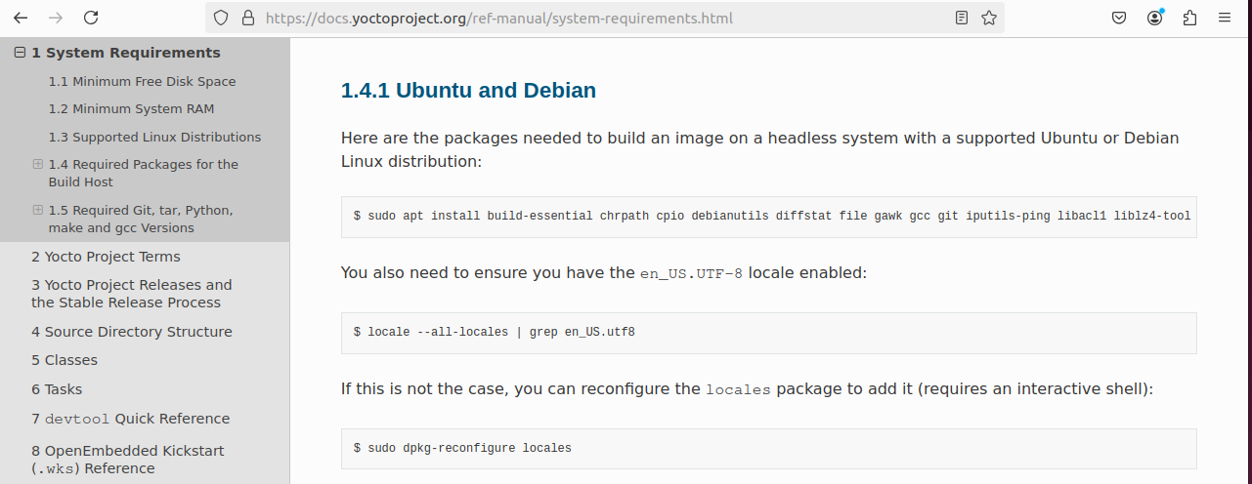The height and width of the screenshot is (484, 1252).
Task: Click the inline 'locales' code word
Action: (738, 389)
